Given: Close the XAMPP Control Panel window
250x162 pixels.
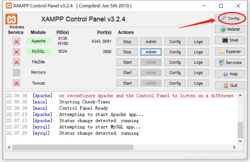Looking at the screenshot, I should (x=238, y=6).
